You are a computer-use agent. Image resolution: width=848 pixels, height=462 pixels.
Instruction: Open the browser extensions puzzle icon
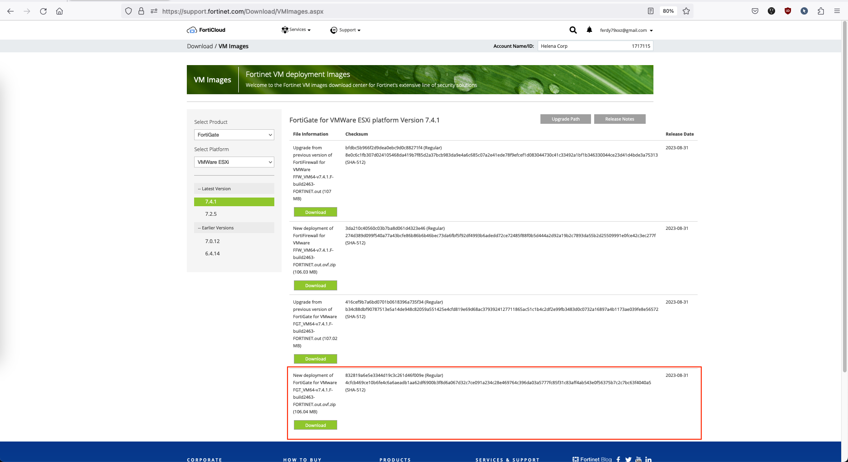[x=821, y=11]
